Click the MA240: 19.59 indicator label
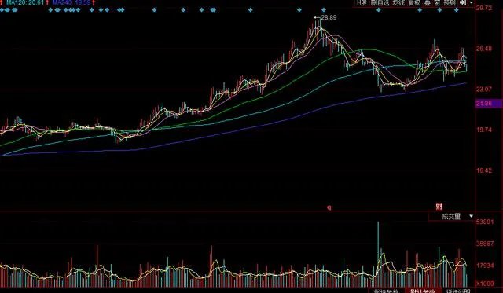Image resolution: width=503 pixels, height=293 pixels. click(x=72, y=2)
